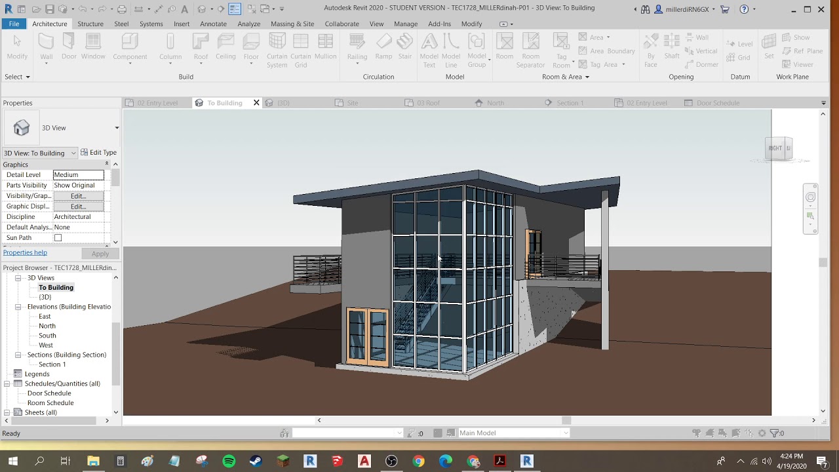Open the Door Schedule view tab

click(x=718, y=103)
